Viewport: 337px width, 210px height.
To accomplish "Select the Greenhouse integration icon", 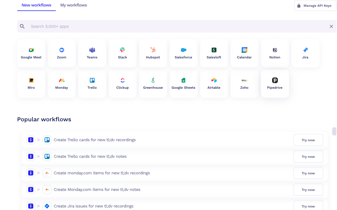I will tap(153, 84).
